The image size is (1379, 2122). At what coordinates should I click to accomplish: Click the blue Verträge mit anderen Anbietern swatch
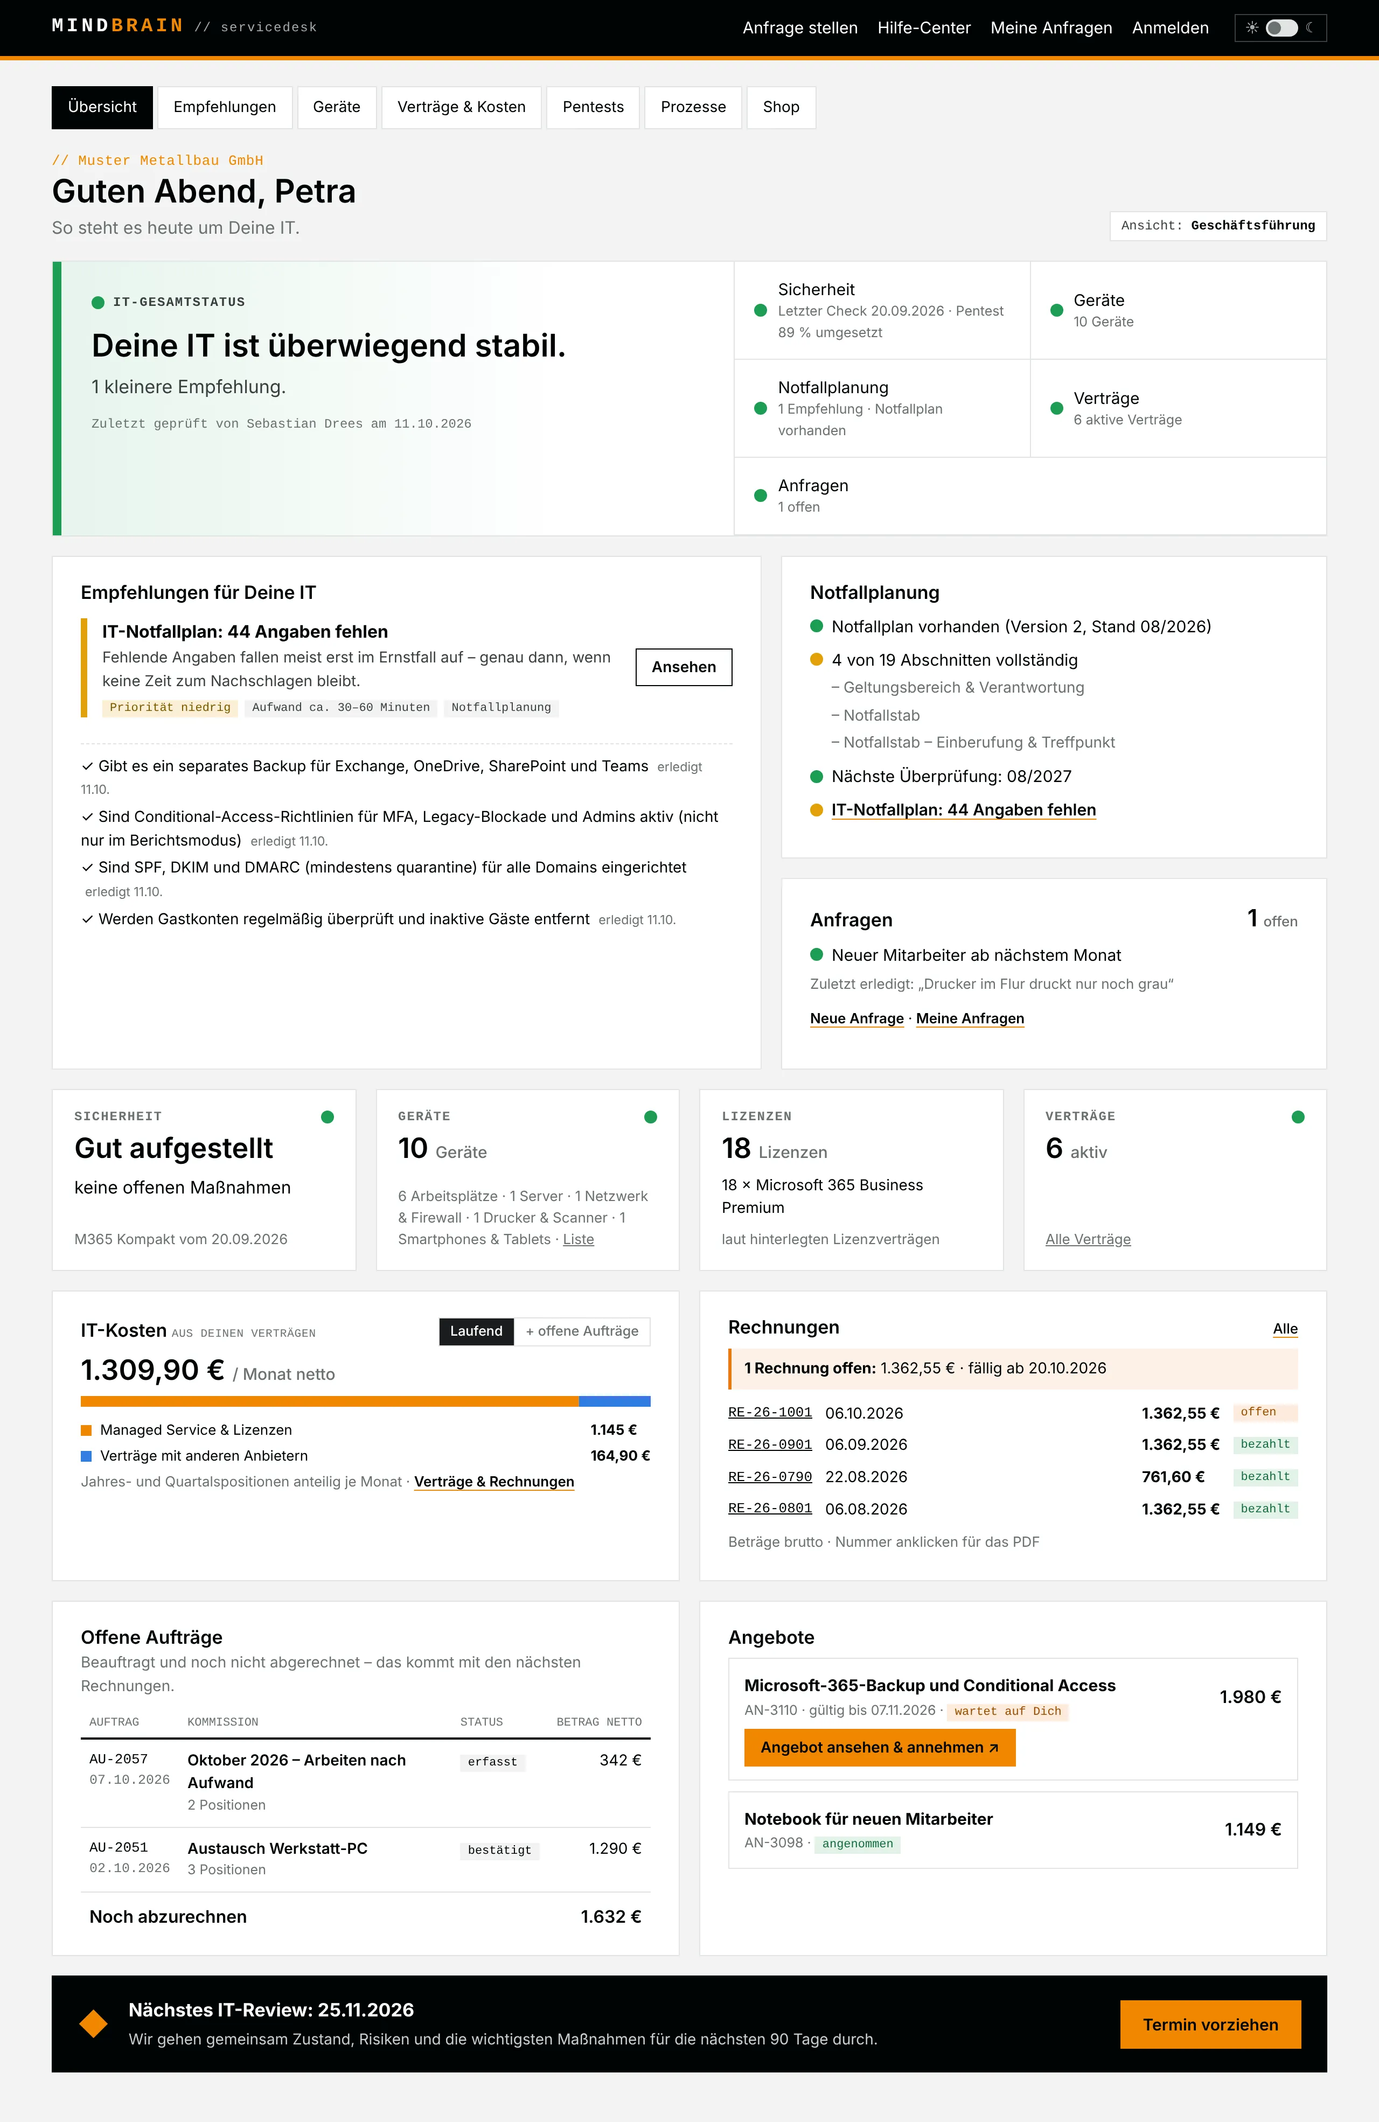[x=87, y=1456]
